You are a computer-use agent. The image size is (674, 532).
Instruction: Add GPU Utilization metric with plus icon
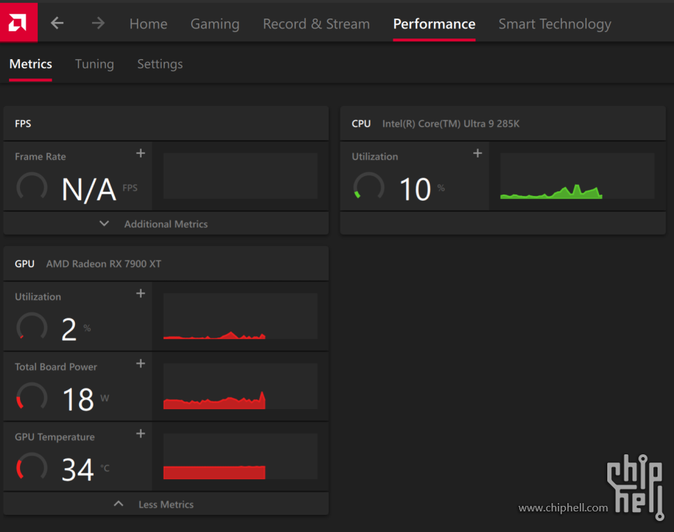coord(140,293)
